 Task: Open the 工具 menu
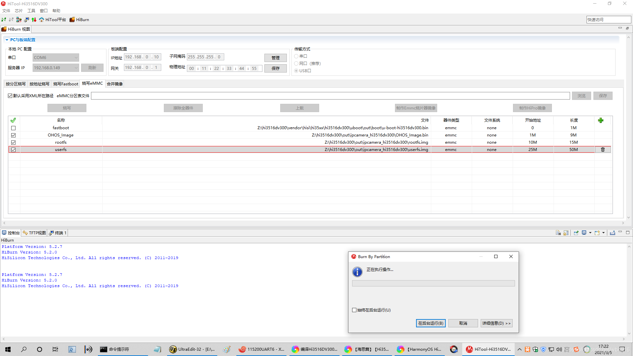[31, 11]
